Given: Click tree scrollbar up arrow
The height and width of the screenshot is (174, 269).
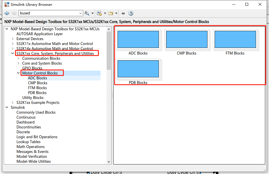Looking at the screenshot, I should point(109,29).
